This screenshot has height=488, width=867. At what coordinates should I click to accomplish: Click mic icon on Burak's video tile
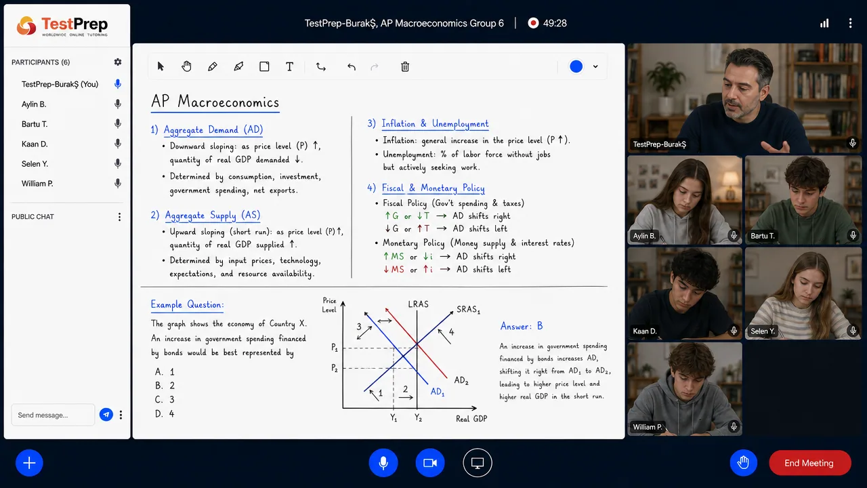tap(853, 143)
